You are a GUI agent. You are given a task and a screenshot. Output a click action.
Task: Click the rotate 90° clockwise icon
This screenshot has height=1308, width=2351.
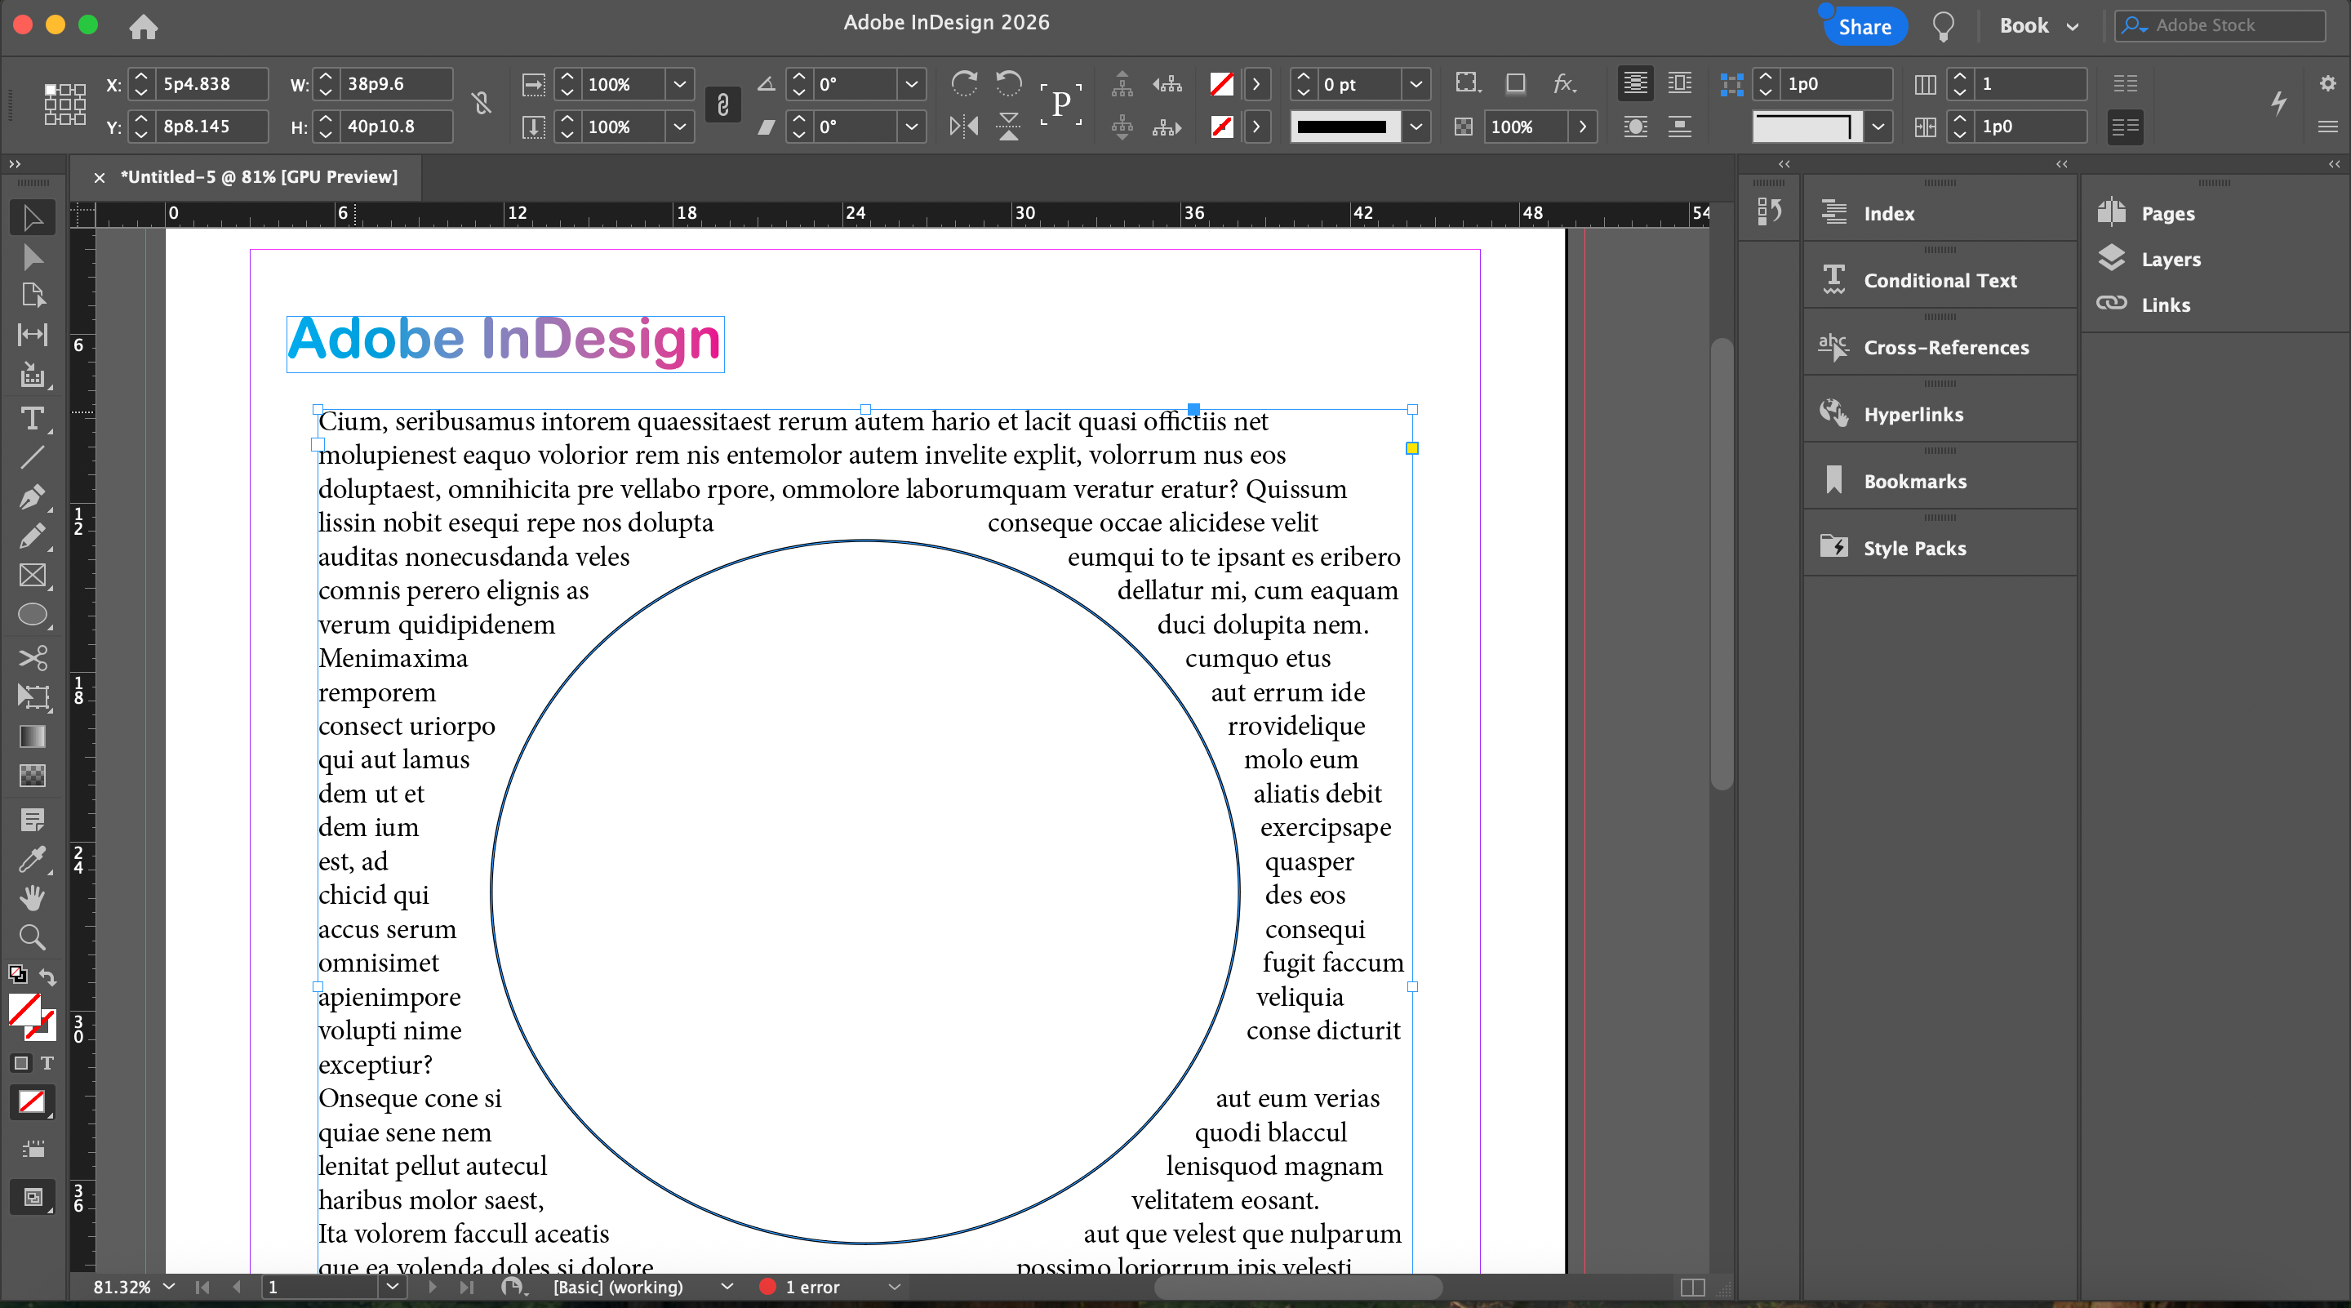click(964, 84)
